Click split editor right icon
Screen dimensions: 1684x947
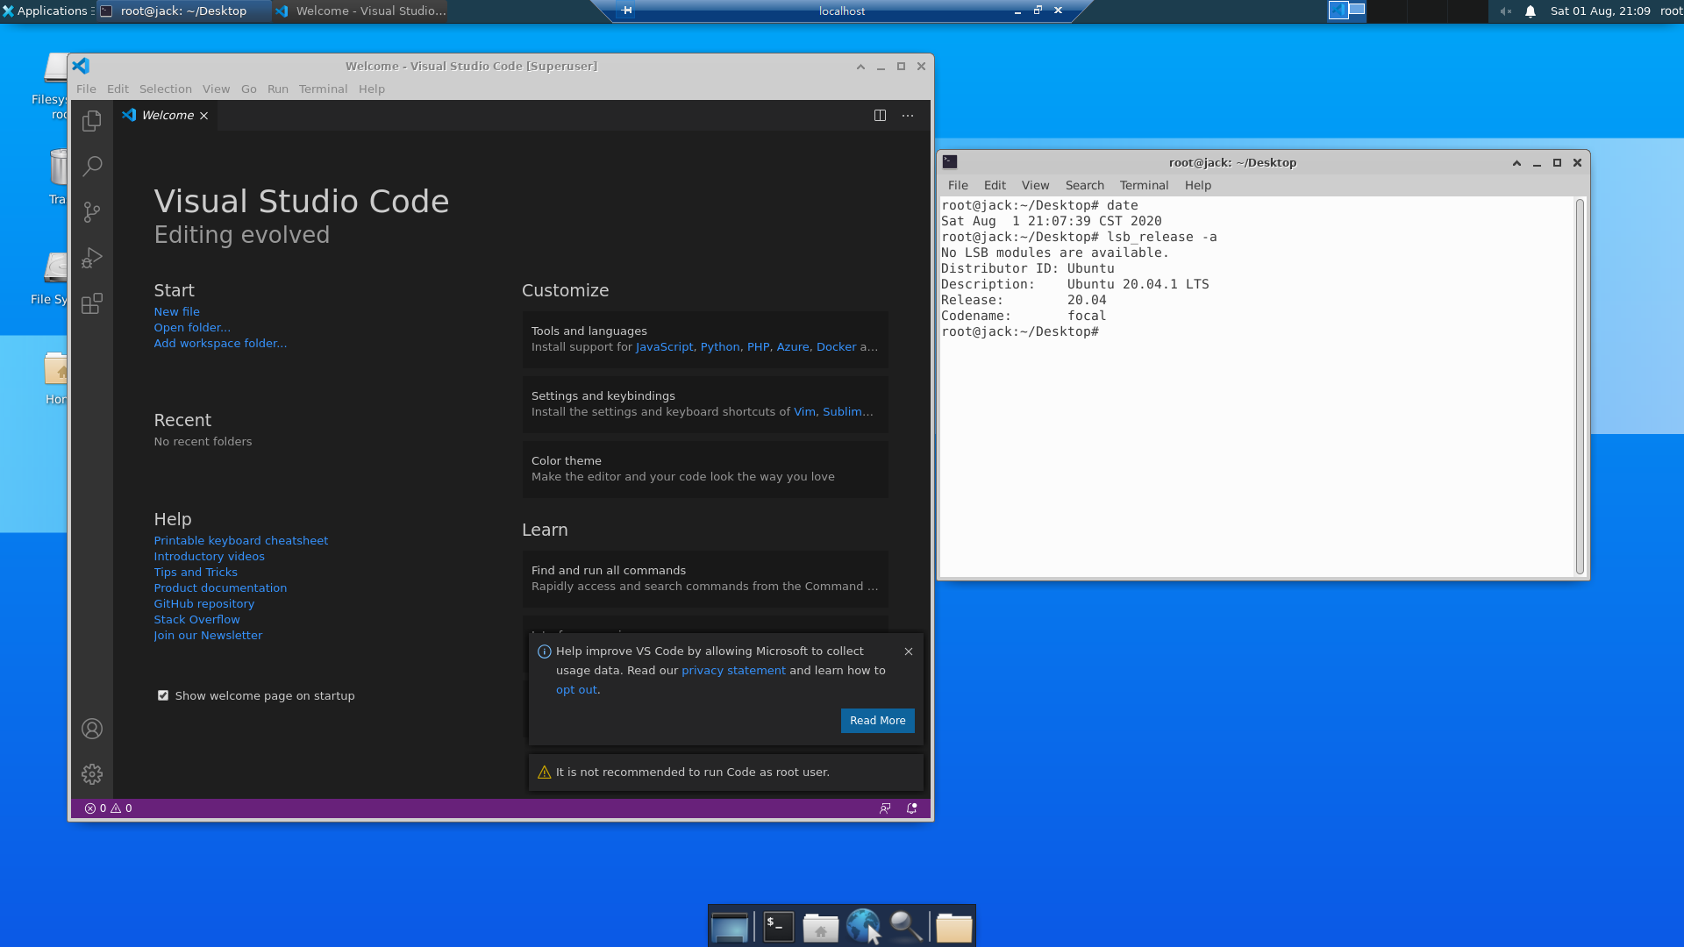coord(880,116)
